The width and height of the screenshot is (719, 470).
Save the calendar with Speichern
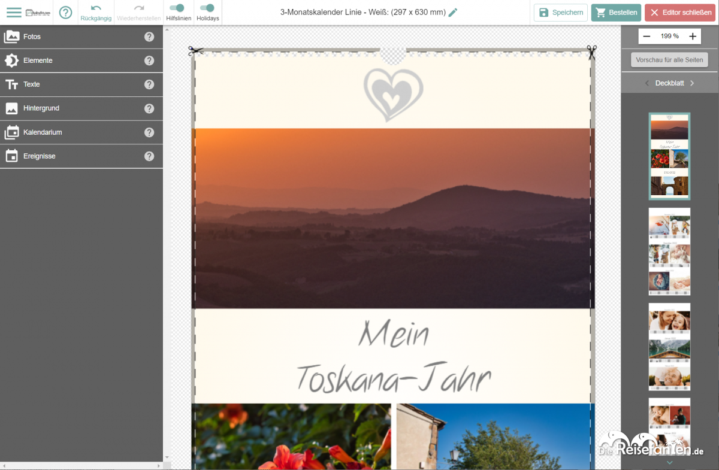point(561,13)
